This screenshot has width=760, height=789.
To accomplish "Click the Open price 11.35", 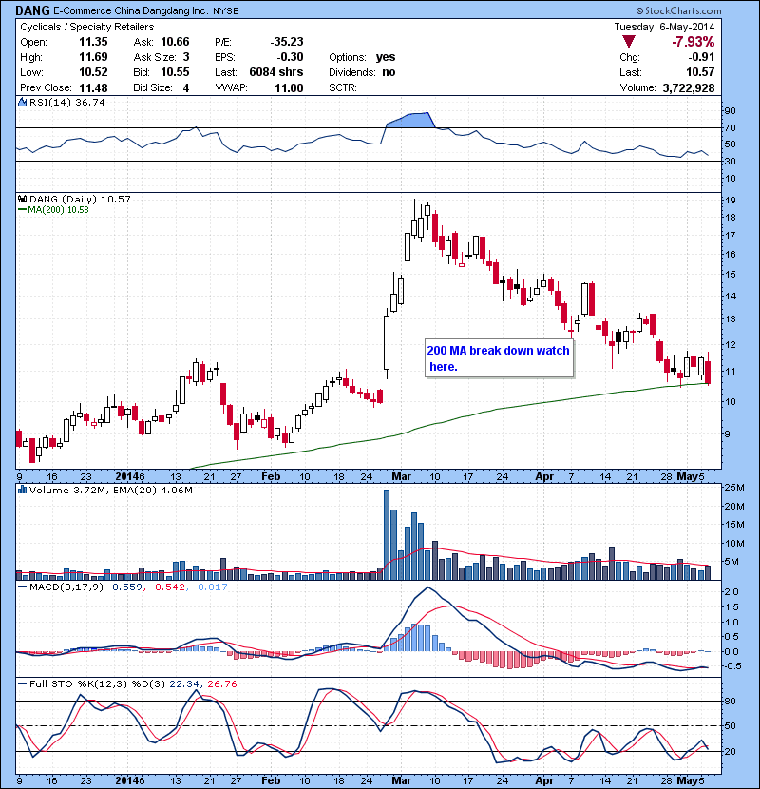I will (93, 42).
